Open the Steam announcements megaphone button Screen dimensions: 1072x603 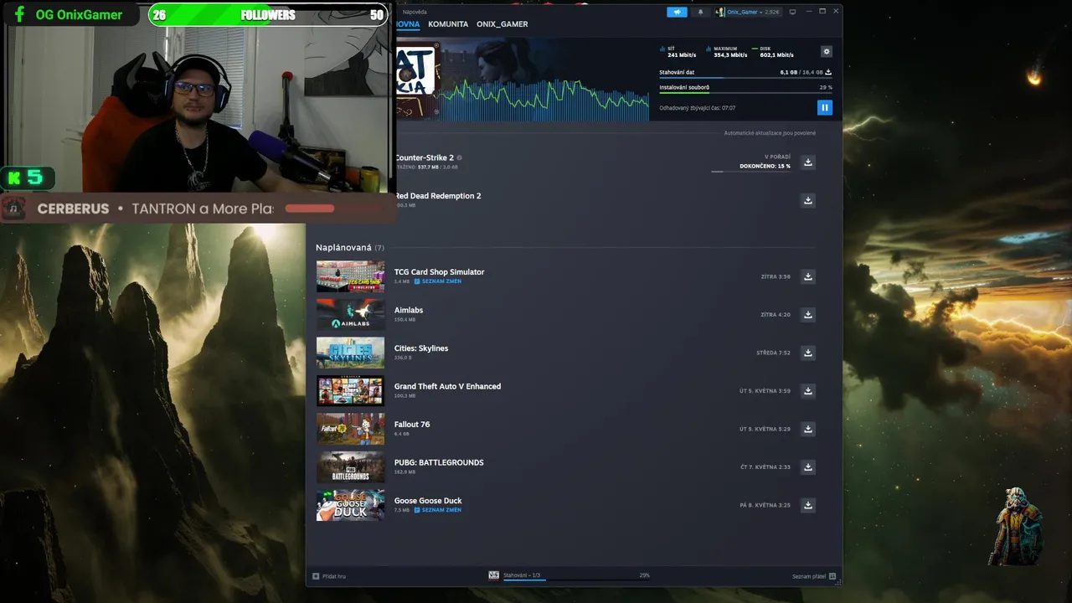677,12
